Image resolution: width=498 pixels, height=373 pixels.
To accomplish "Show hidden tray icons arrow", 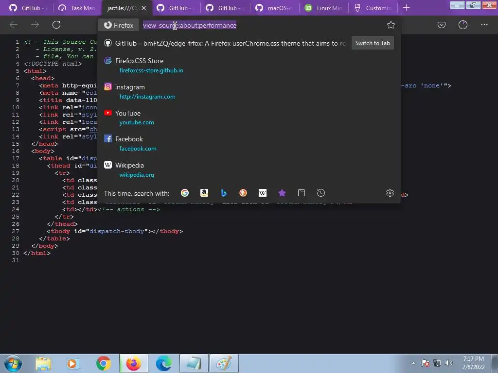I will pyautogui.click(x=413, y=363).
